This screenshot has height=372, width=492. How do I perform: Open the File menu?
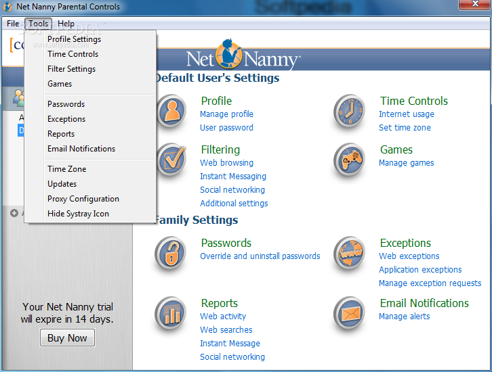click(13, 24)
